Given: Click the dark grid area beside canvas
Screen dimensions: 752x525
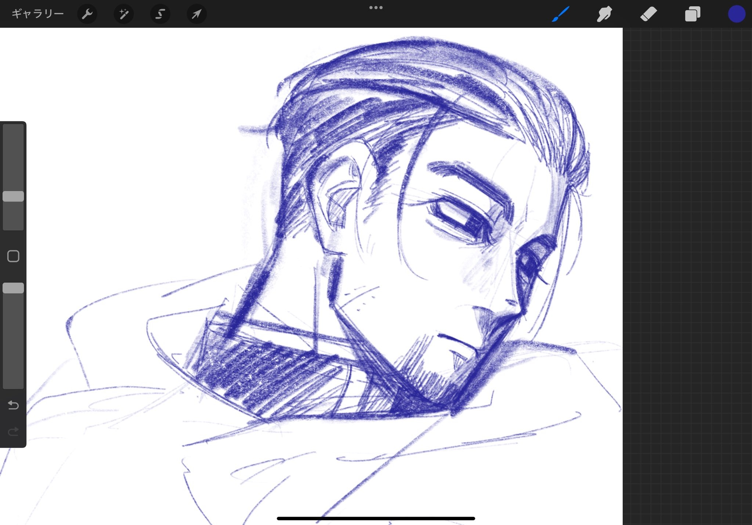Looking at the screenshot, I should click(687, 257).
